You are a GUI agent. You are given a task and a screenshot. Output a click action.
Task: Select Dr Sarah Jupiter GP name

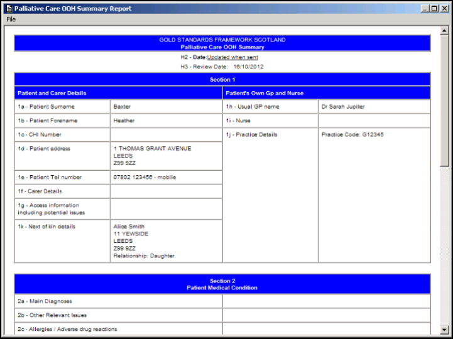click(343, 107)
